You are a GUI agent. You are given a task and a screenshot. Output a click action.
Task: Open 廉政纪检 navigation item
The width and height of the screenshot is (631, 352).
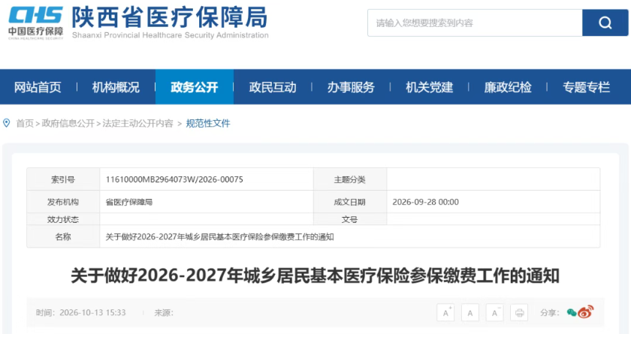tap(508, 87)
